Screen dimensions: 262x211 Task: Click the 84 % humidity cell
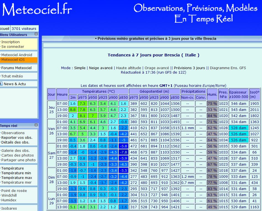(212, 116)
